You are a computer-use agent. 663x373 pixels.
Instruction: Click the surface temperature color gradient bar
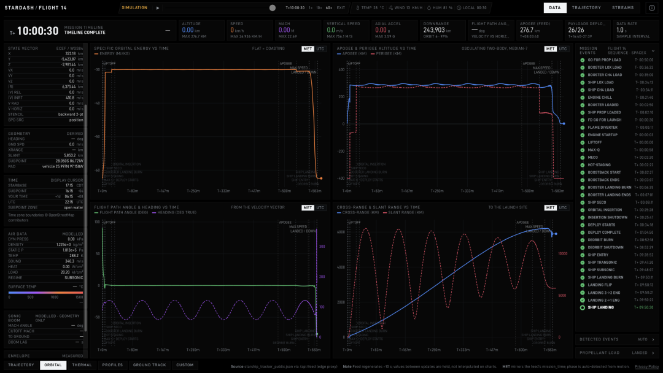coord(45,292)
